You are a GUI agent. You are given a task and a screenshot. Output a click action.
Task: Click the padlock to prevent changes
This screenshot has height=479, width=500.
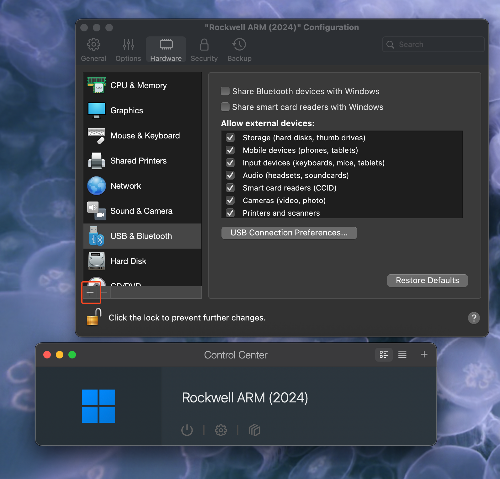pos(94,317)
